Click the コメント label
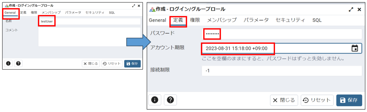This screenshot has height=112, width=367. [12, 30]
